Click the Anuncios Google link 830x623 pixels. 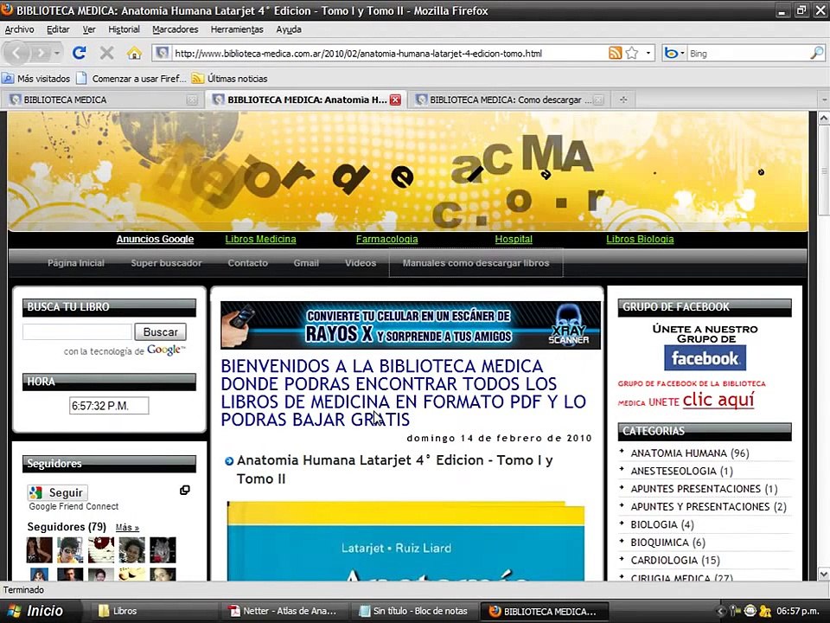[155, 239]
